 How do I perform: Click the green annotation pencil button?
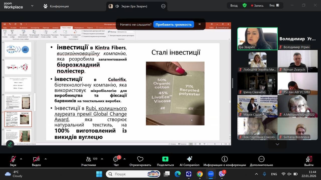tap(10, 144)
